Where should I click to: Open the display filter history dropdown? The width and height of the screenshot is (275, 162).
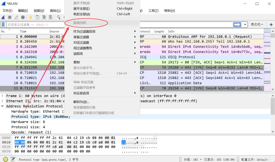pos(245,25)
